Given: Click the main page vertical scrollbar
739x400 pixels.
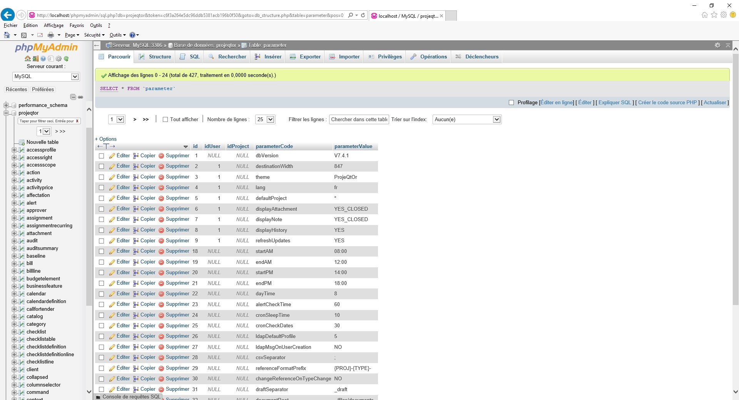Looking at the screenshot, I should click(735, 192).
